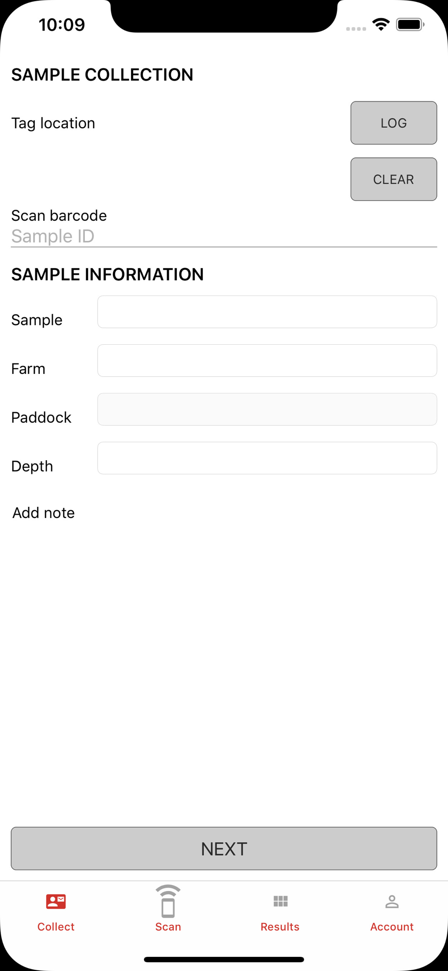The width and height of the screenshot is (448, 971).
Task: Open the Paddock selection field
Action: tap(267, 409)
